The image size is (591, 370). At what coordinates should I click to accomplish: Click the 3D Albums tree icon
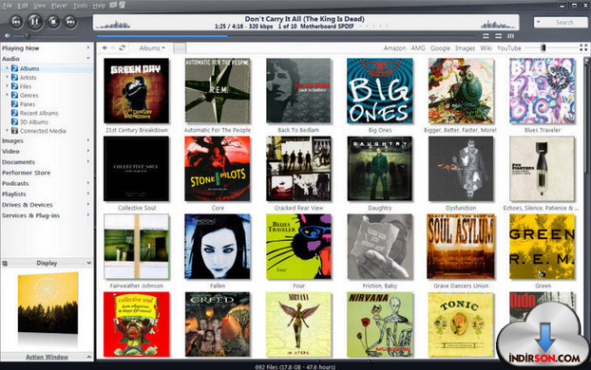[14, 122]
